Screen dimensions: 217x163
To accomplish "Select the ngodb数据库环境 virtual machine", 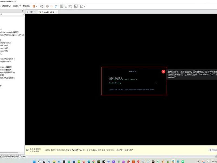I will pos(7,72).
